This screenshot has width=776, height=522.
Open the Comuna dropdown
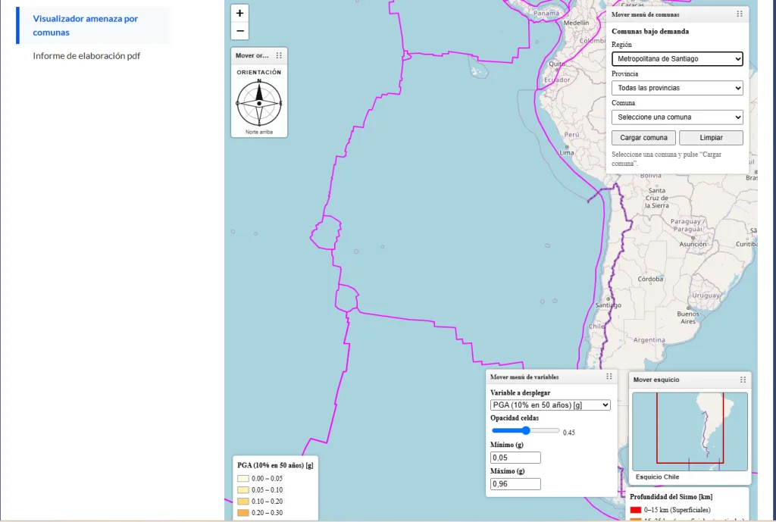[x=677, y=117]
